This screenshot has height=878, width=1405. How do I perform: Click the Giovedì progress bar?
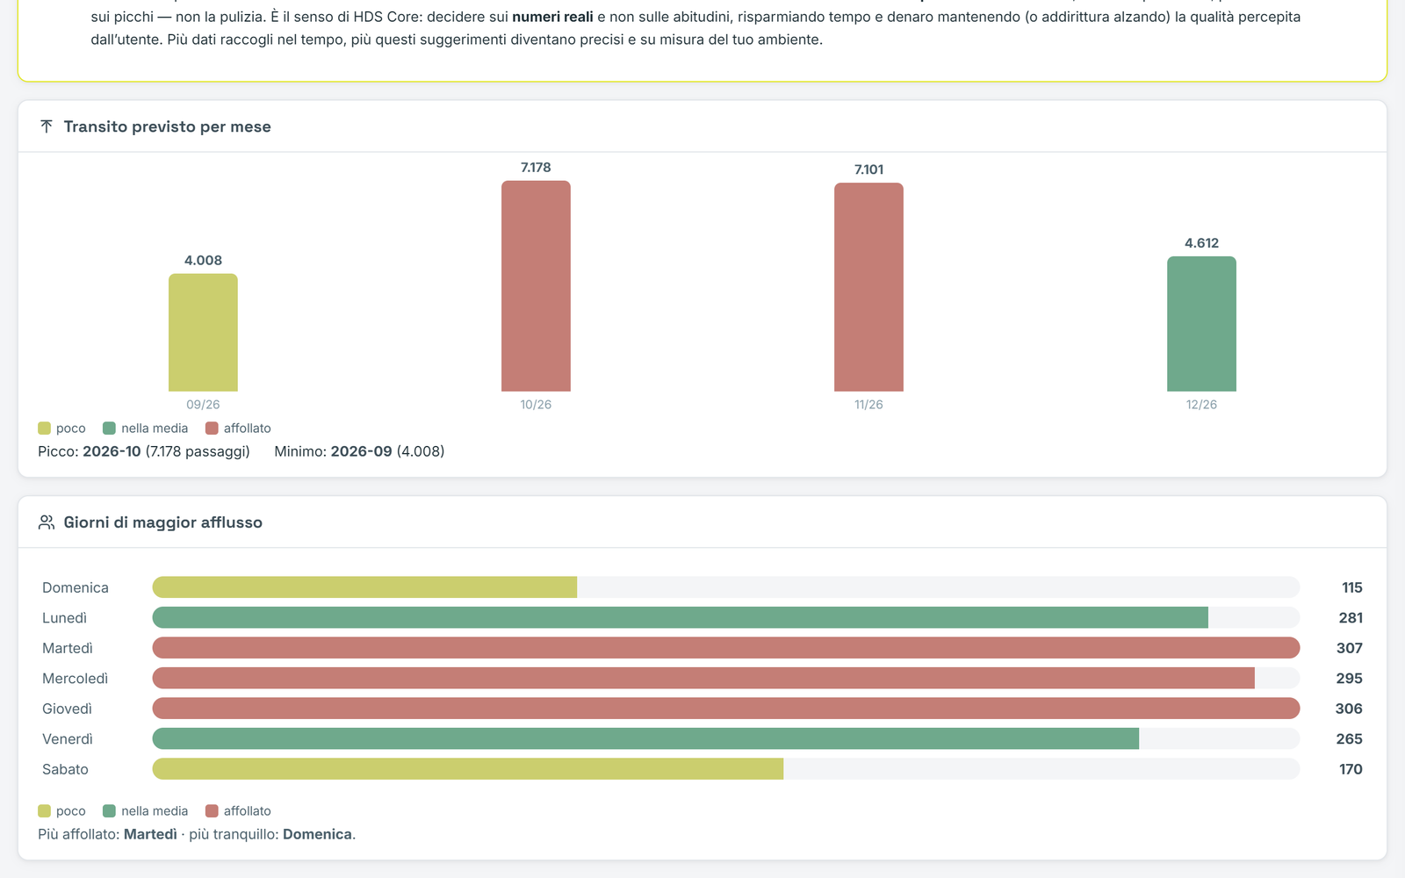click(x=726, y=709)
